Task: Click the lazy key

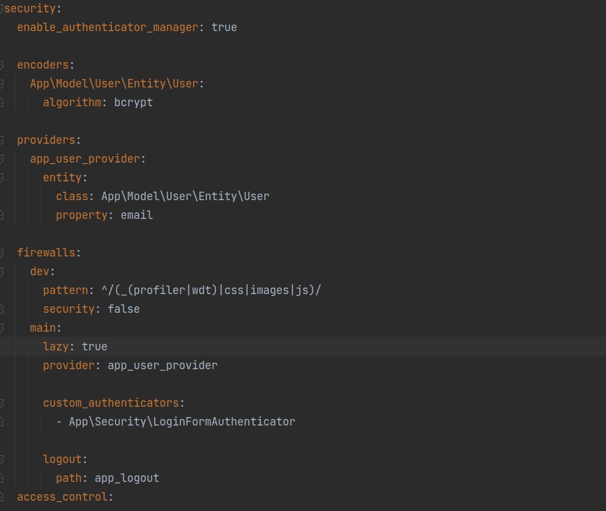Action: click(x=56, y=347)
